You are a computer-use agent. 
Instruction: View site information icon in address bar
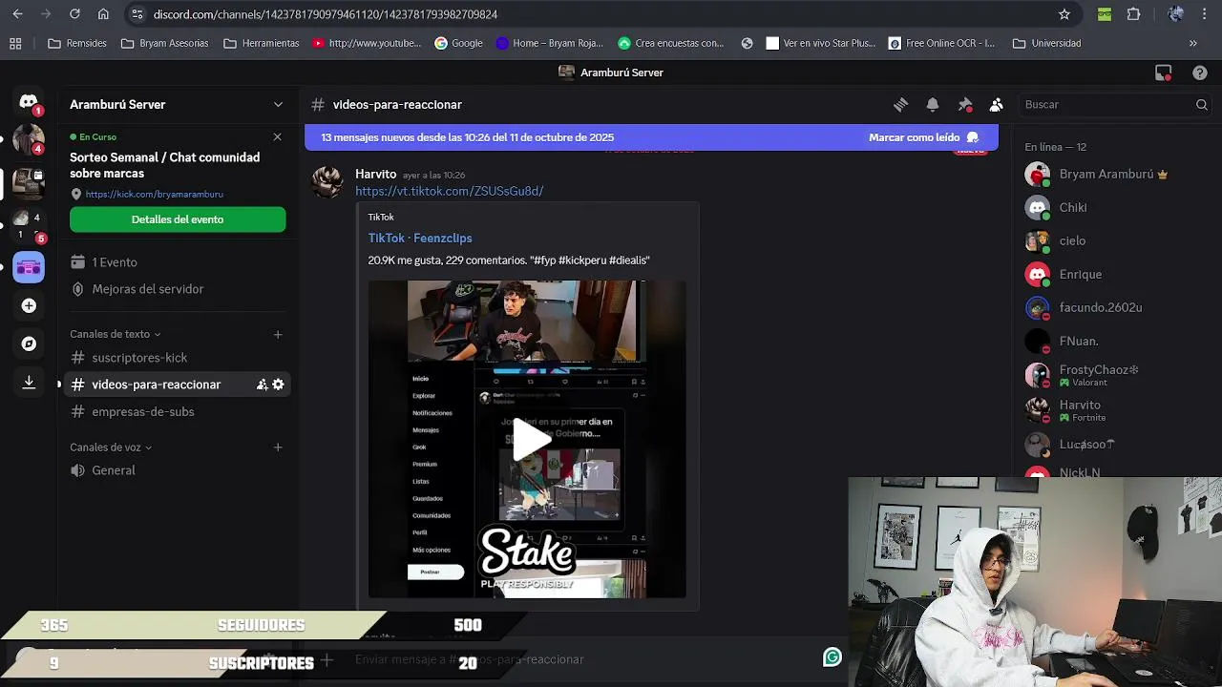coord(137,14)
